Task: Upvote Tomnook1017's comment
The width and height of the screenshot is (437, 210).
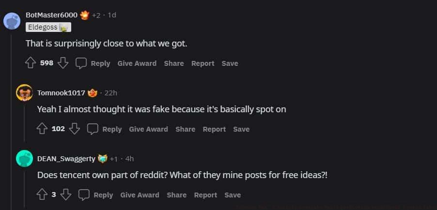Action: click(42, 129)
